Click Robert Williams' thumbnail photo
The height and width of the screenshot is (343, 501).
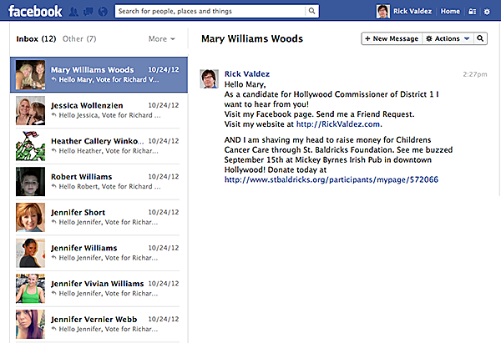click(x=30, y=182)
